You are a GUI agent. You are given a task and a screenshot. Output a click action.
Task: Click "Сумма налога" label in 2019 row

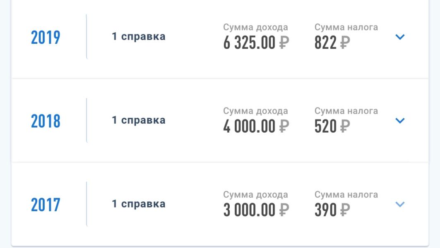click(x=346, y=27)
